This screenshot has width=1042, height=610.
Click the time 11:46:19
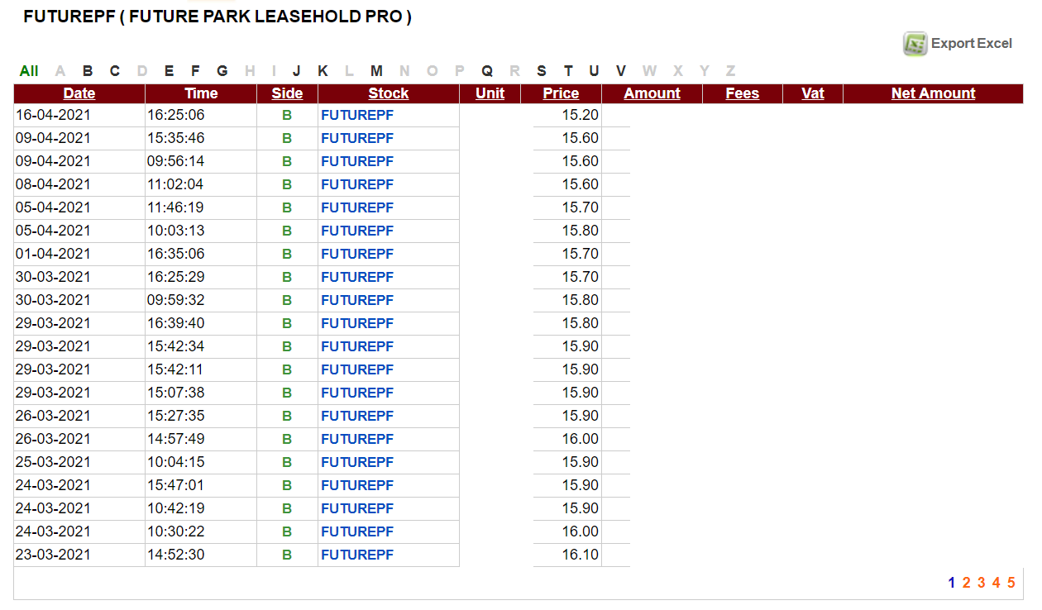(x=176, y=207)
